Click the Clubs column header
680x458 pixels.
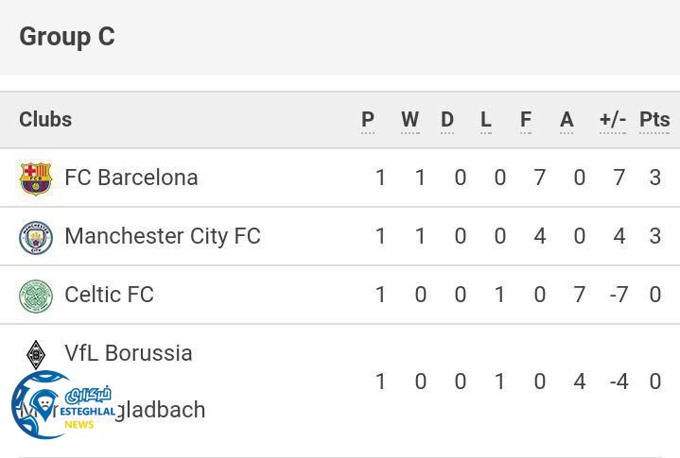[x=45, y=120]
